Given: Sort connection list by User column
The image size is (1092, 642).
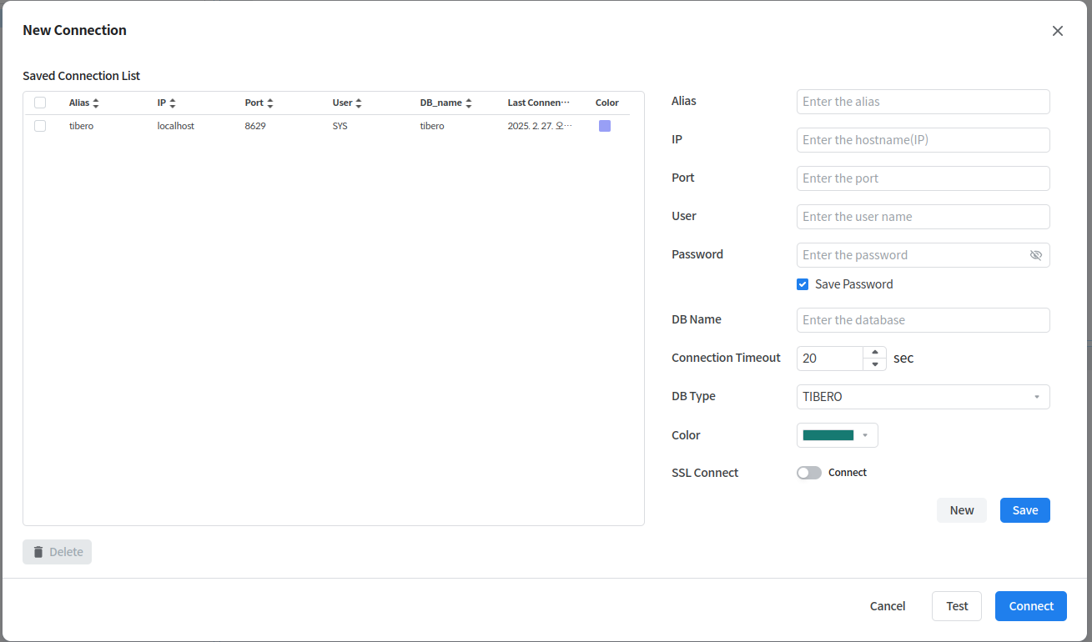Looking at the screenshot, I should 359,103.
